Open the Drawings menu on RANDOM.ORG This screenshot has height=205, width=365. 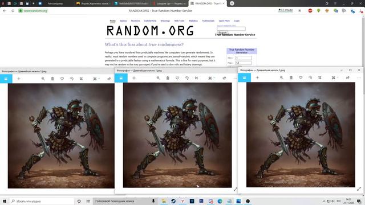tap(165, 21)
